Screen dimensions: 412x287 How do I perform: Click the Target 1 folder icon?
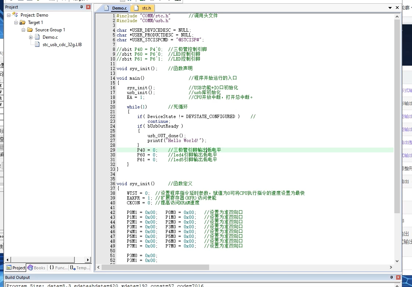click(22, 23)
